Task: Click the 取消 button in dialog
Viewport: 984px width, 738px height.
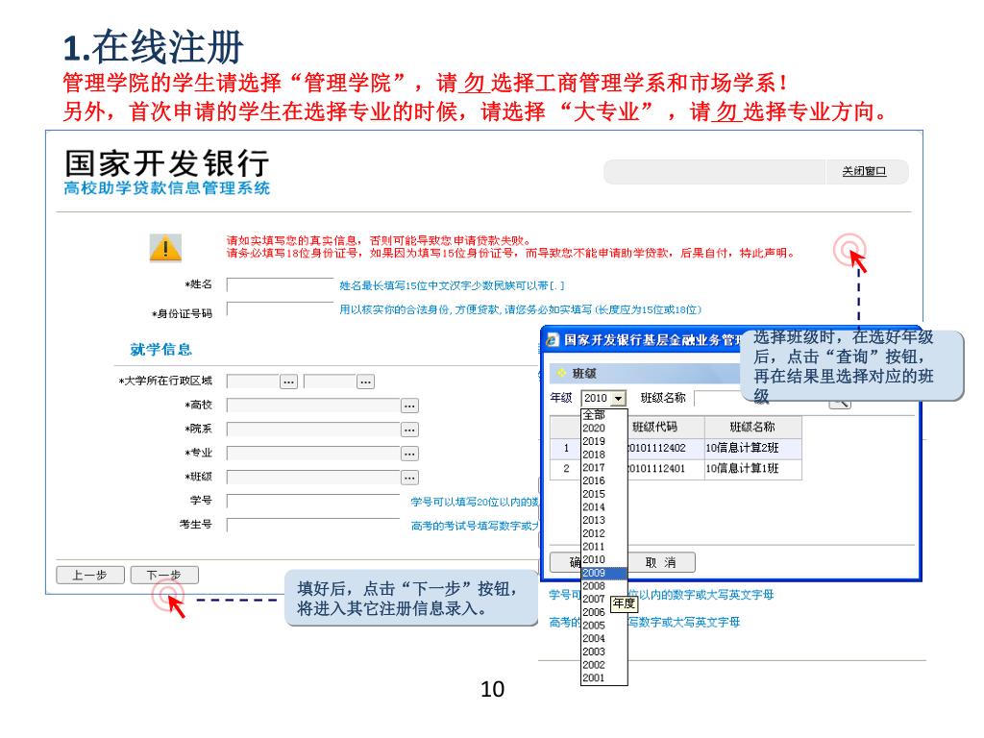Action: pyautogui.click(x=661, y=562)
